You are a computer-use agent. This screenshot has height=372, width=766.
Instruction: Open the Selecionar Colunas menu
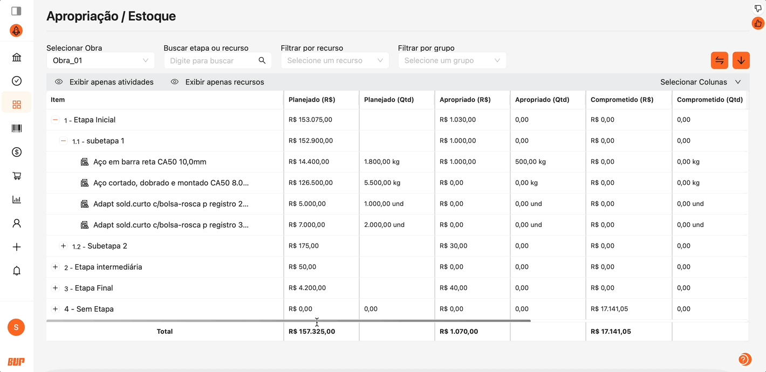click(x=700, y=82)
